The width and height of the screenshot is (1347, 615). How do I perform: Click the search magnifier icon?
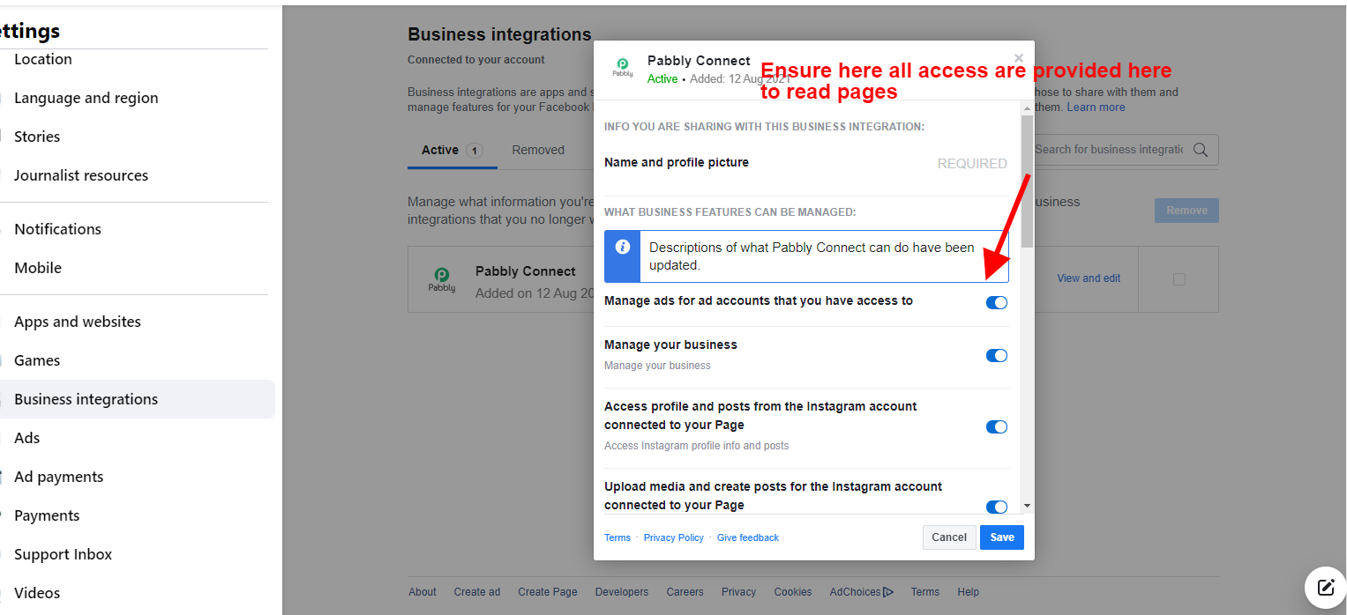pyautogui.click(x=1200, y=150)
